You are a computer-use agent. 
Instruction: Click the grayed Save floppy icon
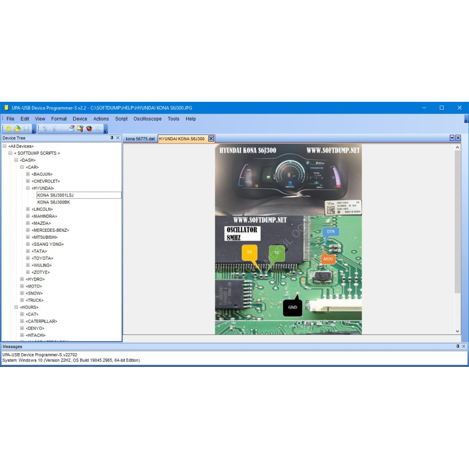point(26,129)
